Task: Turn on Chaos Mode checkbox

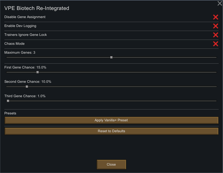Action: (216, 44)
